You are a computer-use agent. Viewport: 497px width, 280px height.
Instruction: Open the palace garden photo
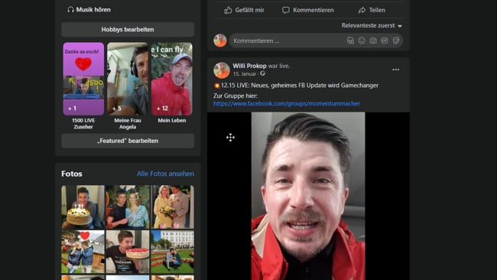[x=173, y=252]
